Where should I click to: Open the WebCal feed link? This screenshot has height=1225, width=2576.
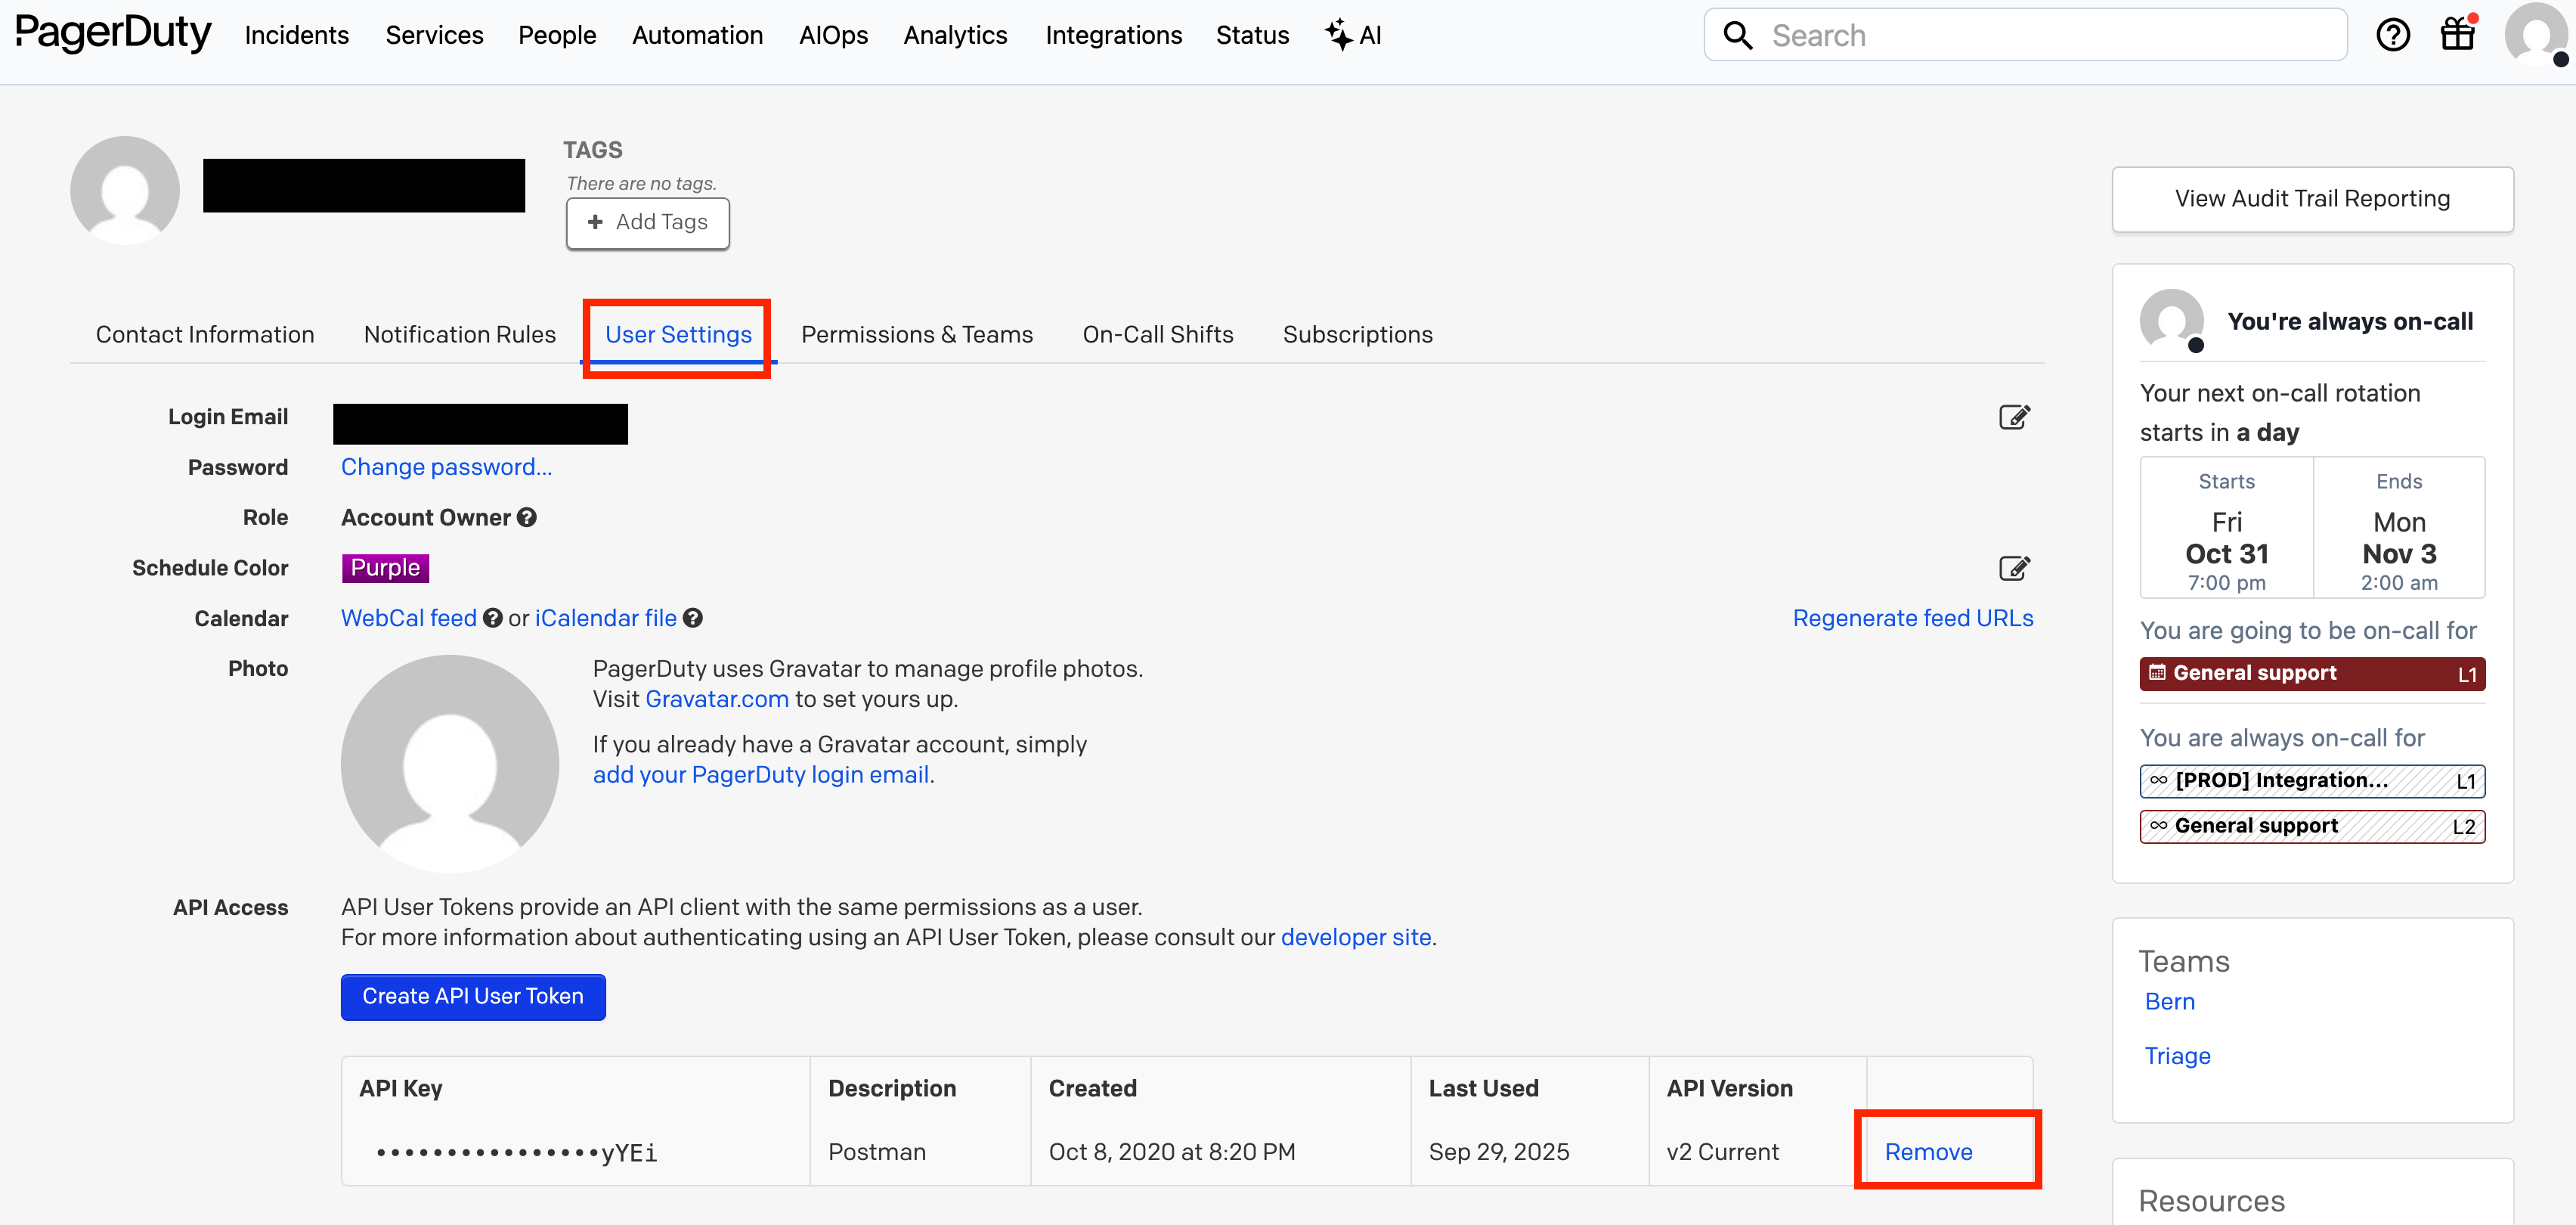point(409,619)
